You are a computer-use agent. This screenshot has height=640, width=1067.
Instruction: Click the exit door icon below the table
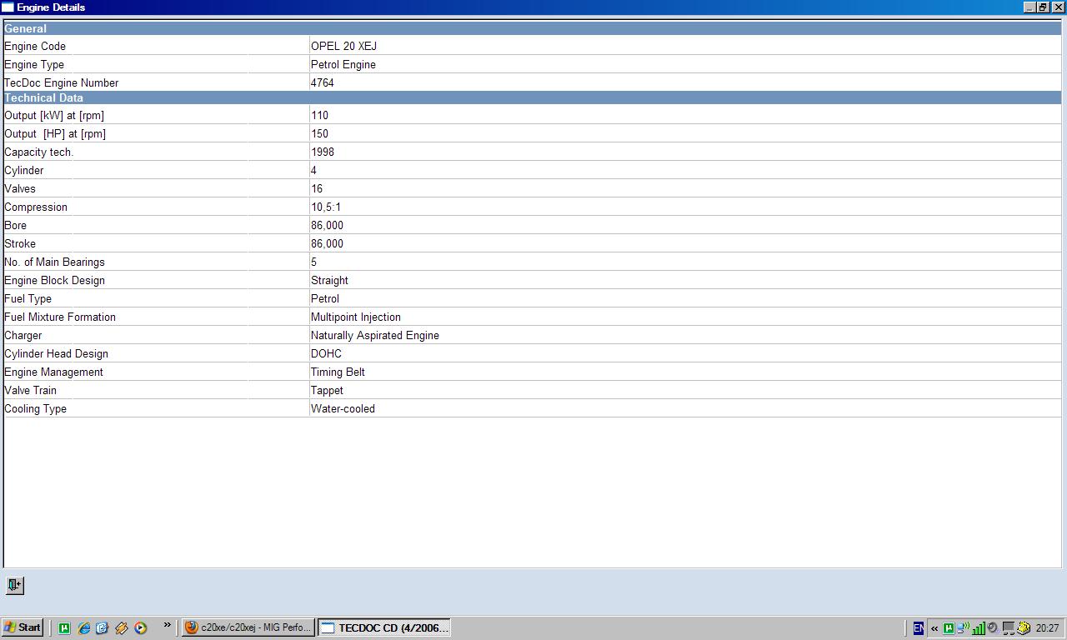coord(14,585)
